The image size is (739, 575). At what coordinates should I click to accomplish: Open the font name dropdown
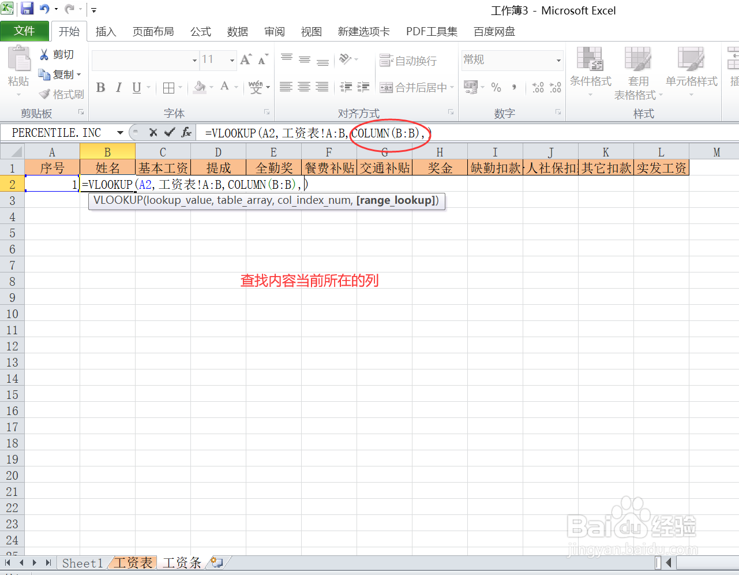click(x=194, y=59)
